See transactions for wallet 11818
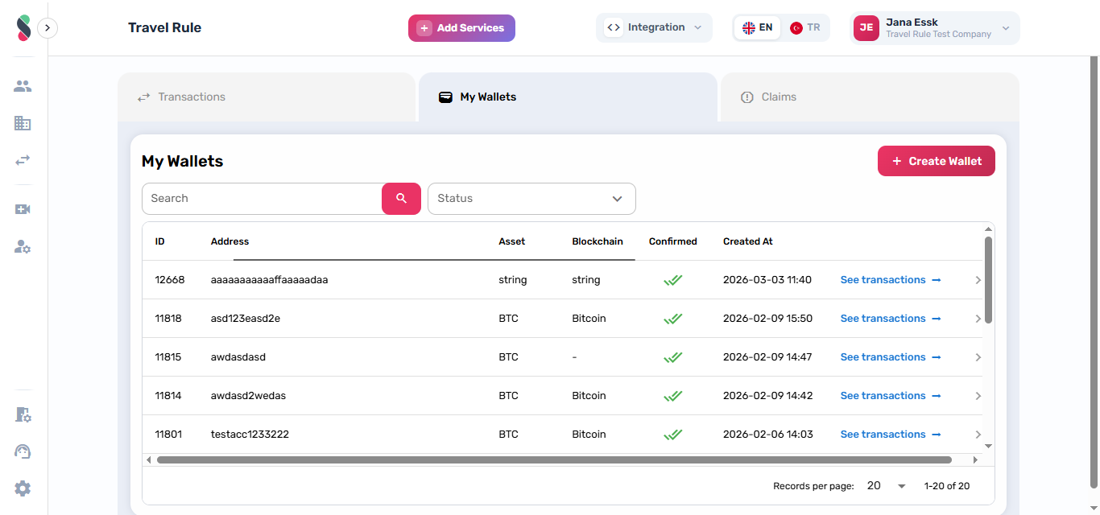The height and width of the screenshot is (515, 1100). (891, 319)
